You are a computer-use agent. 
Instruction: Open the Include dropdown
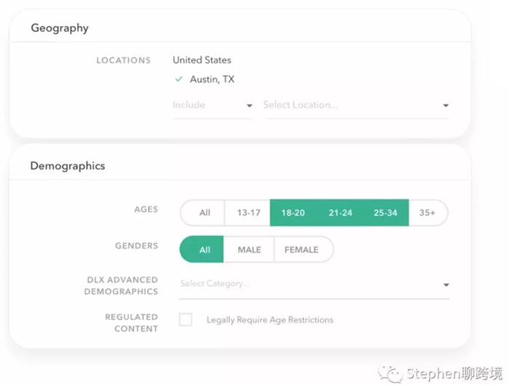(212, 105)
